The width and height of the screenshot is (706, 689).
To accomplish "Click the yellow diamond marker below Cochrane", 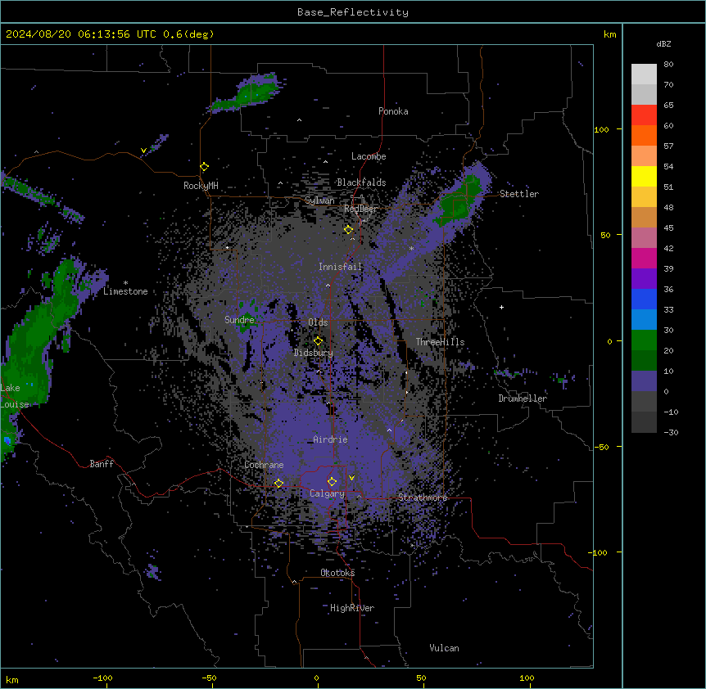I will point(278,484).
